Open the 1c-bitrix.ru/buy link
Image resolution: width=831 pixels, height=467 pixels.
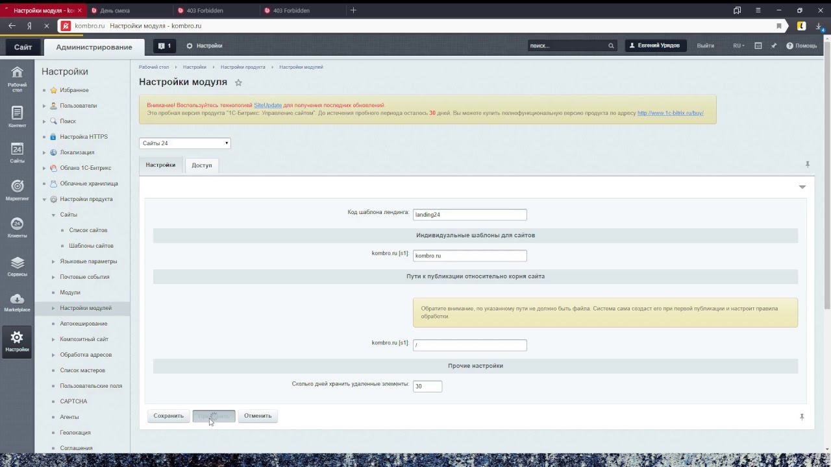tap(670, 113)
